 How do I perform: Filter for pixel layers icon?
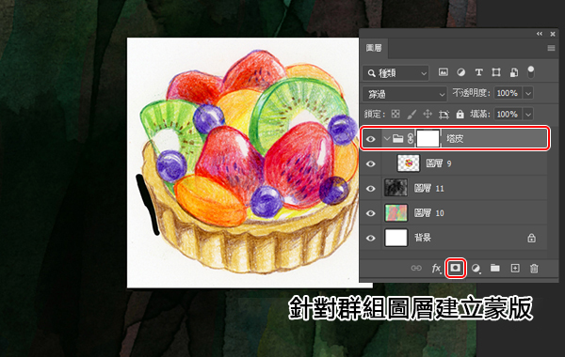444,72
